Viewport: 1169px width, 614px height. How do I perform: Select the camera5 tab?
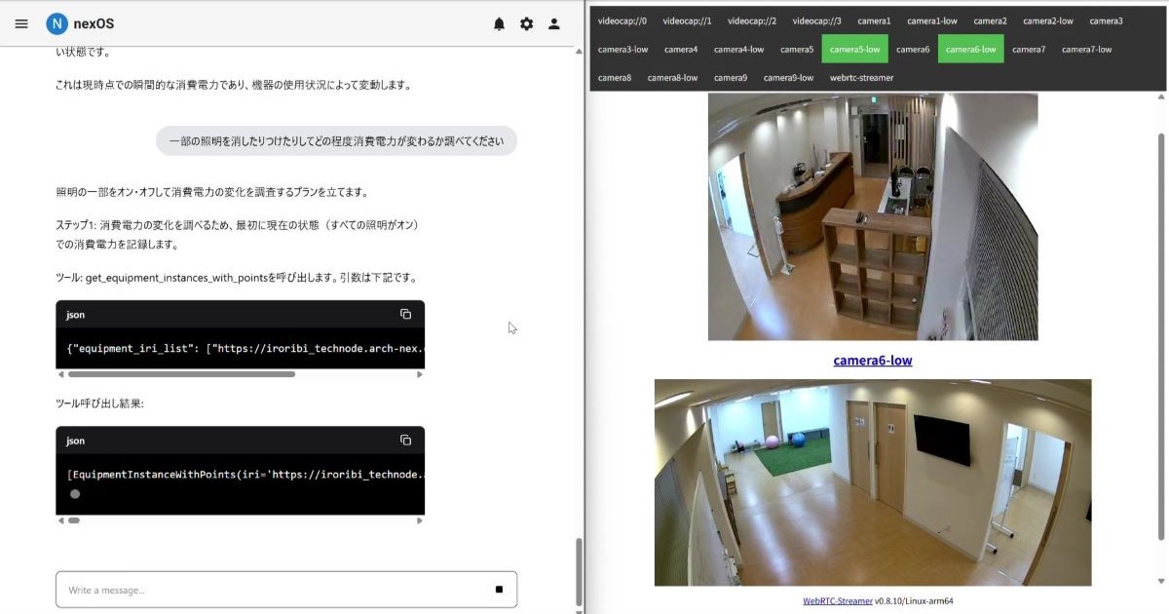pyautogui.click(x=797, y=49)
